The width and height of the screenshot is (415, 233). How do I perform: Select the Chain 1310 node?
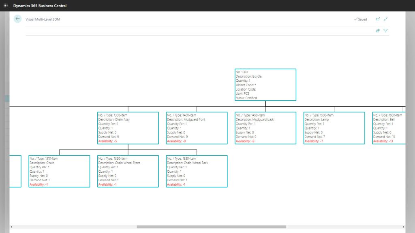pyautogui.click(x=59, y=171)
